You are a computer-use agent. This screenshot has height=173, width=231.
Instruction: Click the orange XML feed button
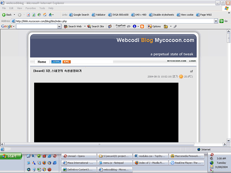[66, 62]
